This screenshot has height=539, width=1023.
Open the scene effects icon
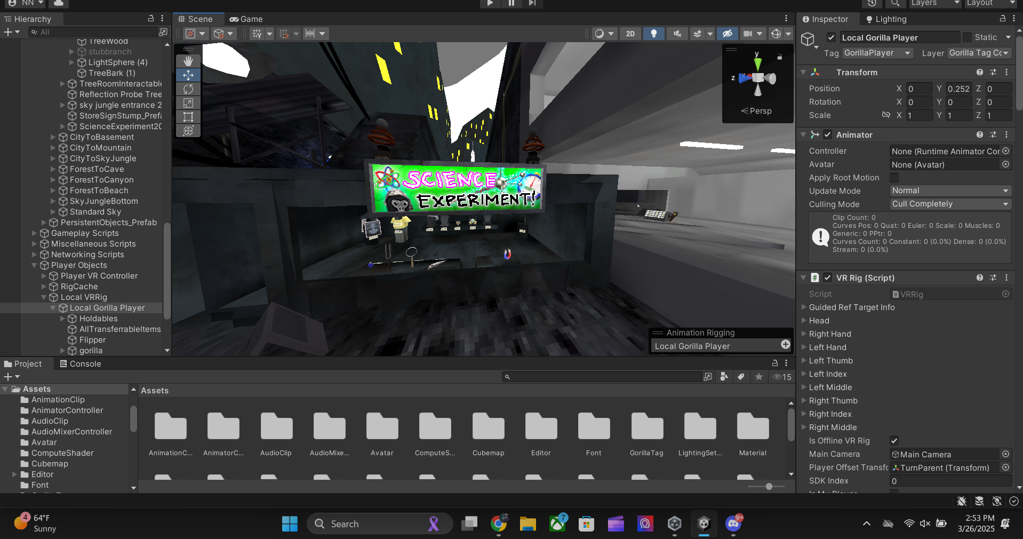697,34
